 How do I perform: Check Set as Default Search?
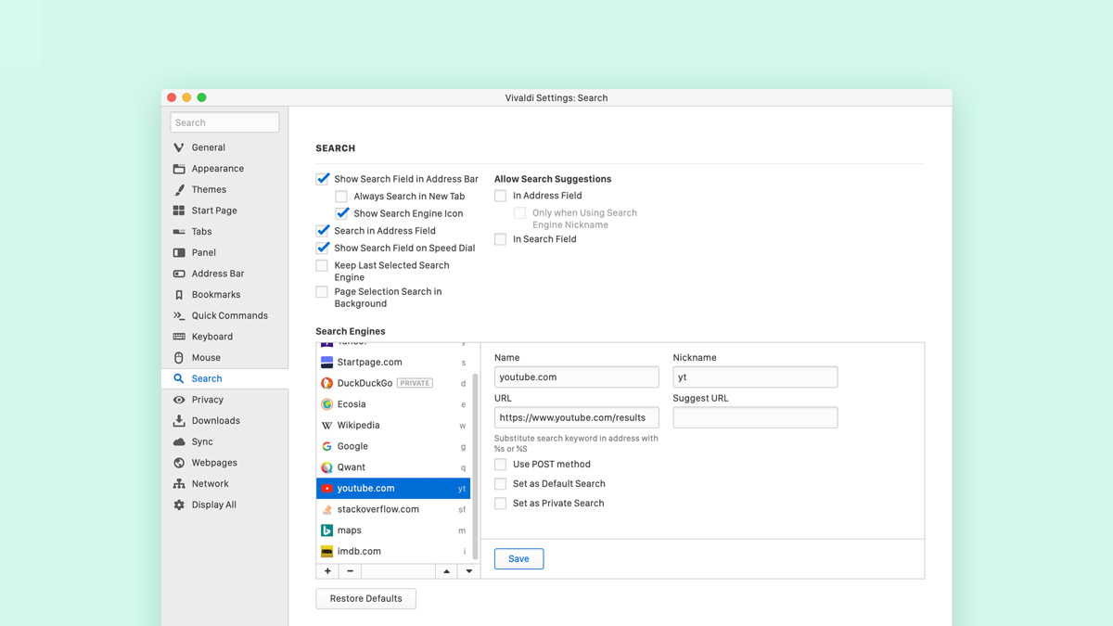(x=501, y=484)
